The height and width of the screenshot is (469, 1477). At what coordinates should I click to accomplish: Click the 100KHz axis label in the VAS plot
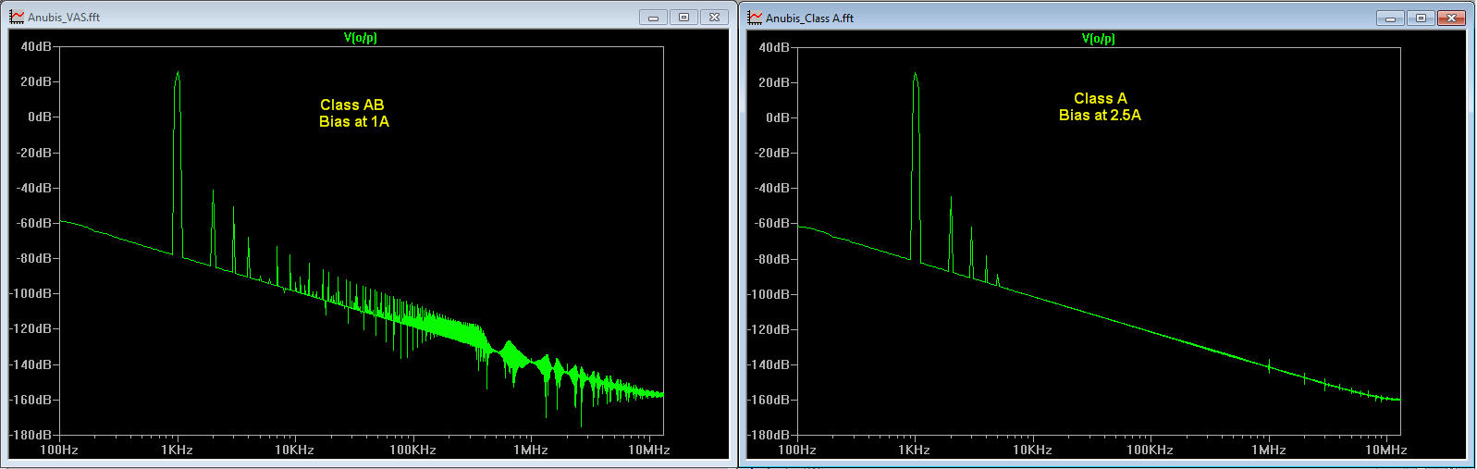(412, 450)
